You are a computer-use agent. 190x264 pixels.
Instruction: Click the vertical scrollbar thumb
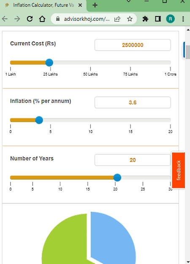click(188, 52)
